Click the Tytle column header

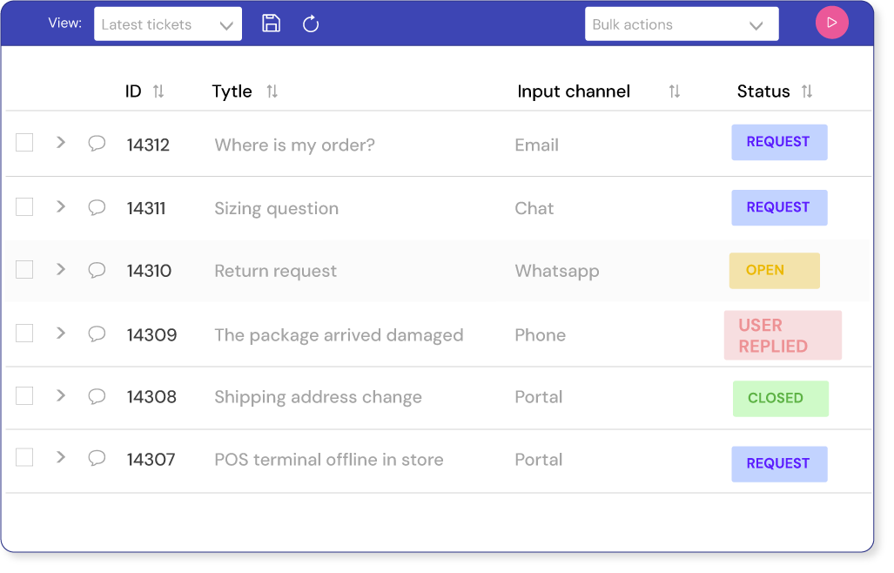click(x=232, y=91)
